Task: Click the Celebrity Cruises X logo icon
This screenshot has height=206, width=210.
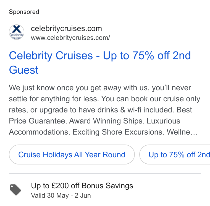Action: click(x=17, y=32)
